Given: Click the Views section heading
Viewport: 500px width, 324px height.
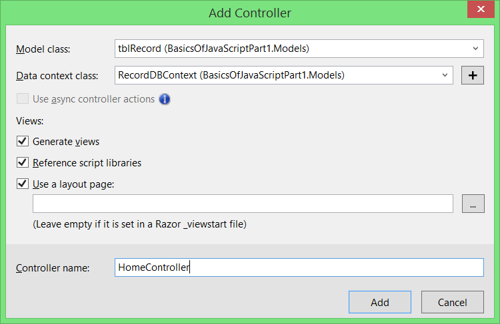Looking at the screenshot, I should [x=29, y=121].
